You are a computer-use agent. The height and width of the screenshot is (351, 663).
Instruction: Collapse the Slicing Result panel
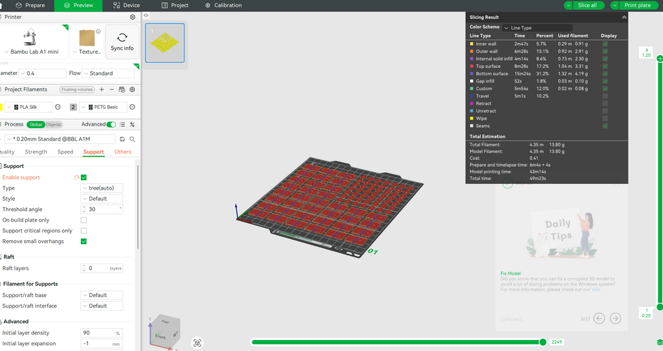coord(624,17)
